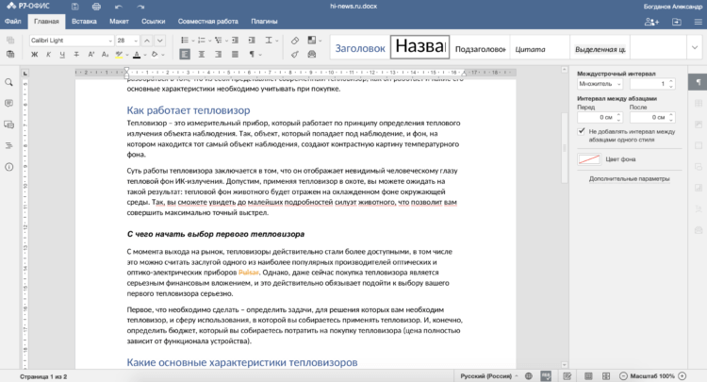The width and height of the screenshot is (707, 382).
Task: Toggle nonprinting characters pilcrow icon
Action: point(252,55)
